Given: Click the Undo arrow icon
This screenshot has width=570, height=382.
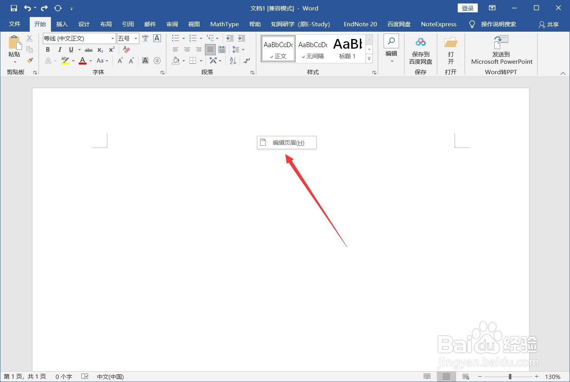Looking at the screenshot, I should click(27, 8).
